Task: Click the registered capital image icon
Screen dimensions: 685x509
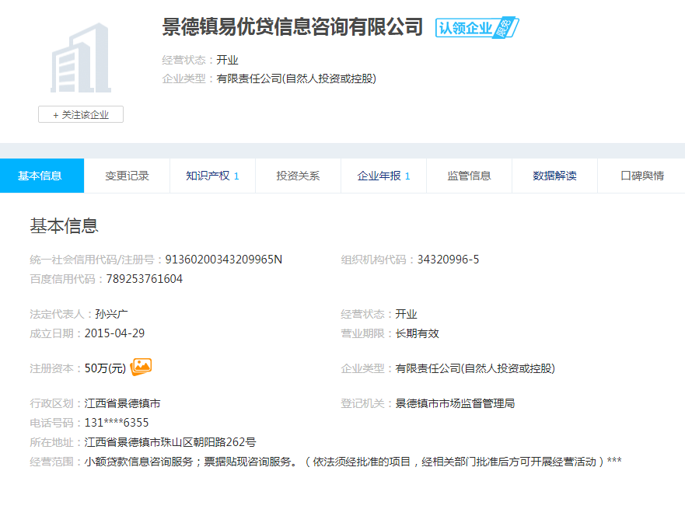Action: pos(141,367)
